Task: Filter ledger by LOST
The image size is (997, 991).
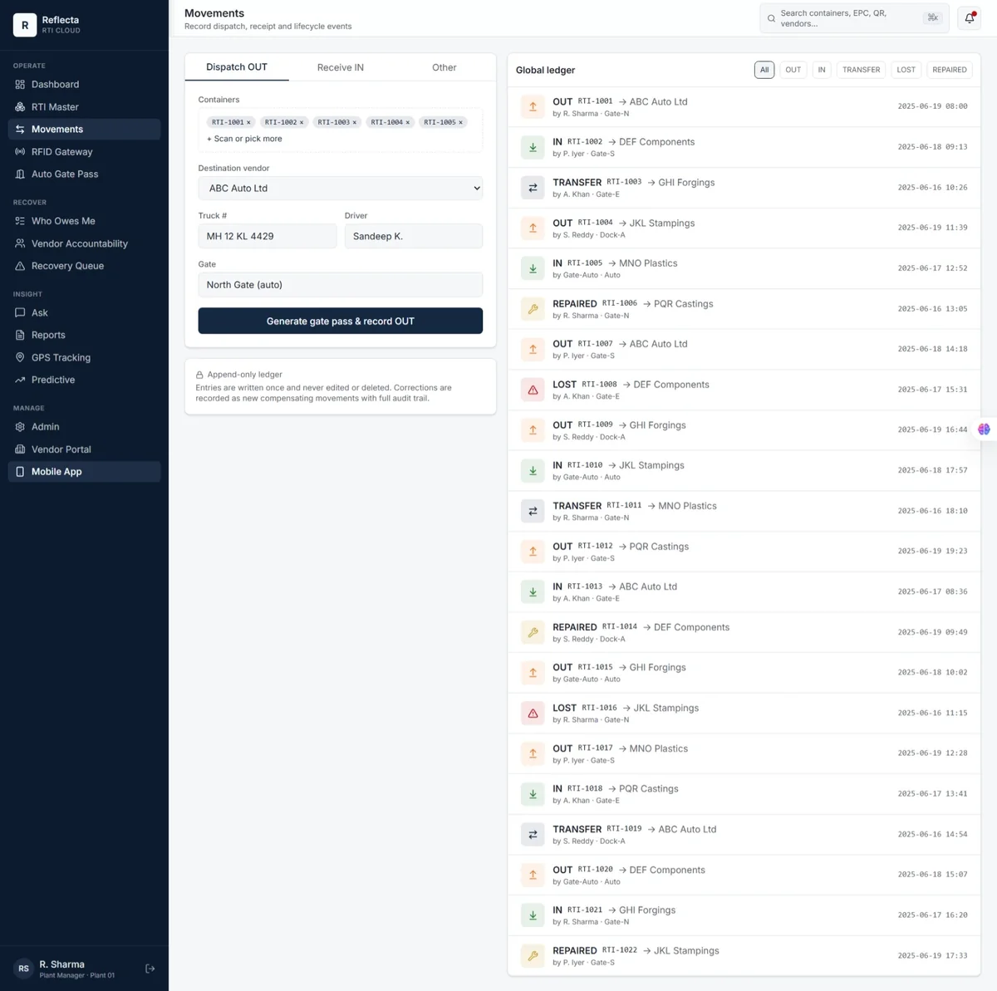Action: 906,70
